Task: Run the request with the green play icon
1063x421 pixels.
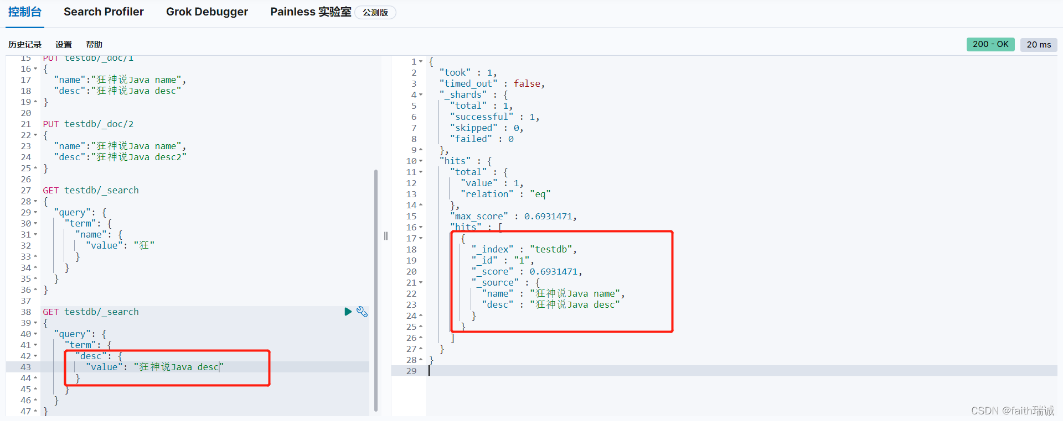Action: [348, 312]
